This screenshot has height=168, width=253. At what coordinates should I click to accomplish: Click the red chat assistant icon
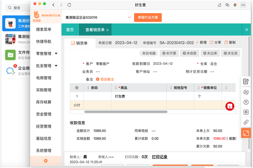[x=230, y=106]
